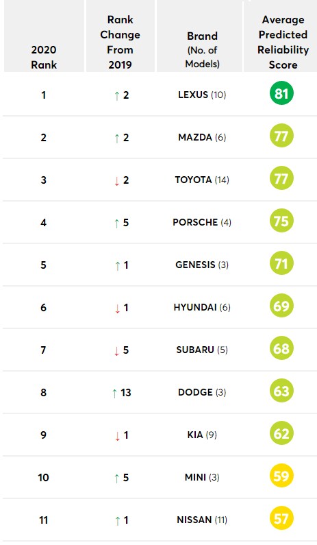Click the 75 score circle for Porsche
Image resolution: width=317 pixels, height=545 pixels.
(281, 221)
